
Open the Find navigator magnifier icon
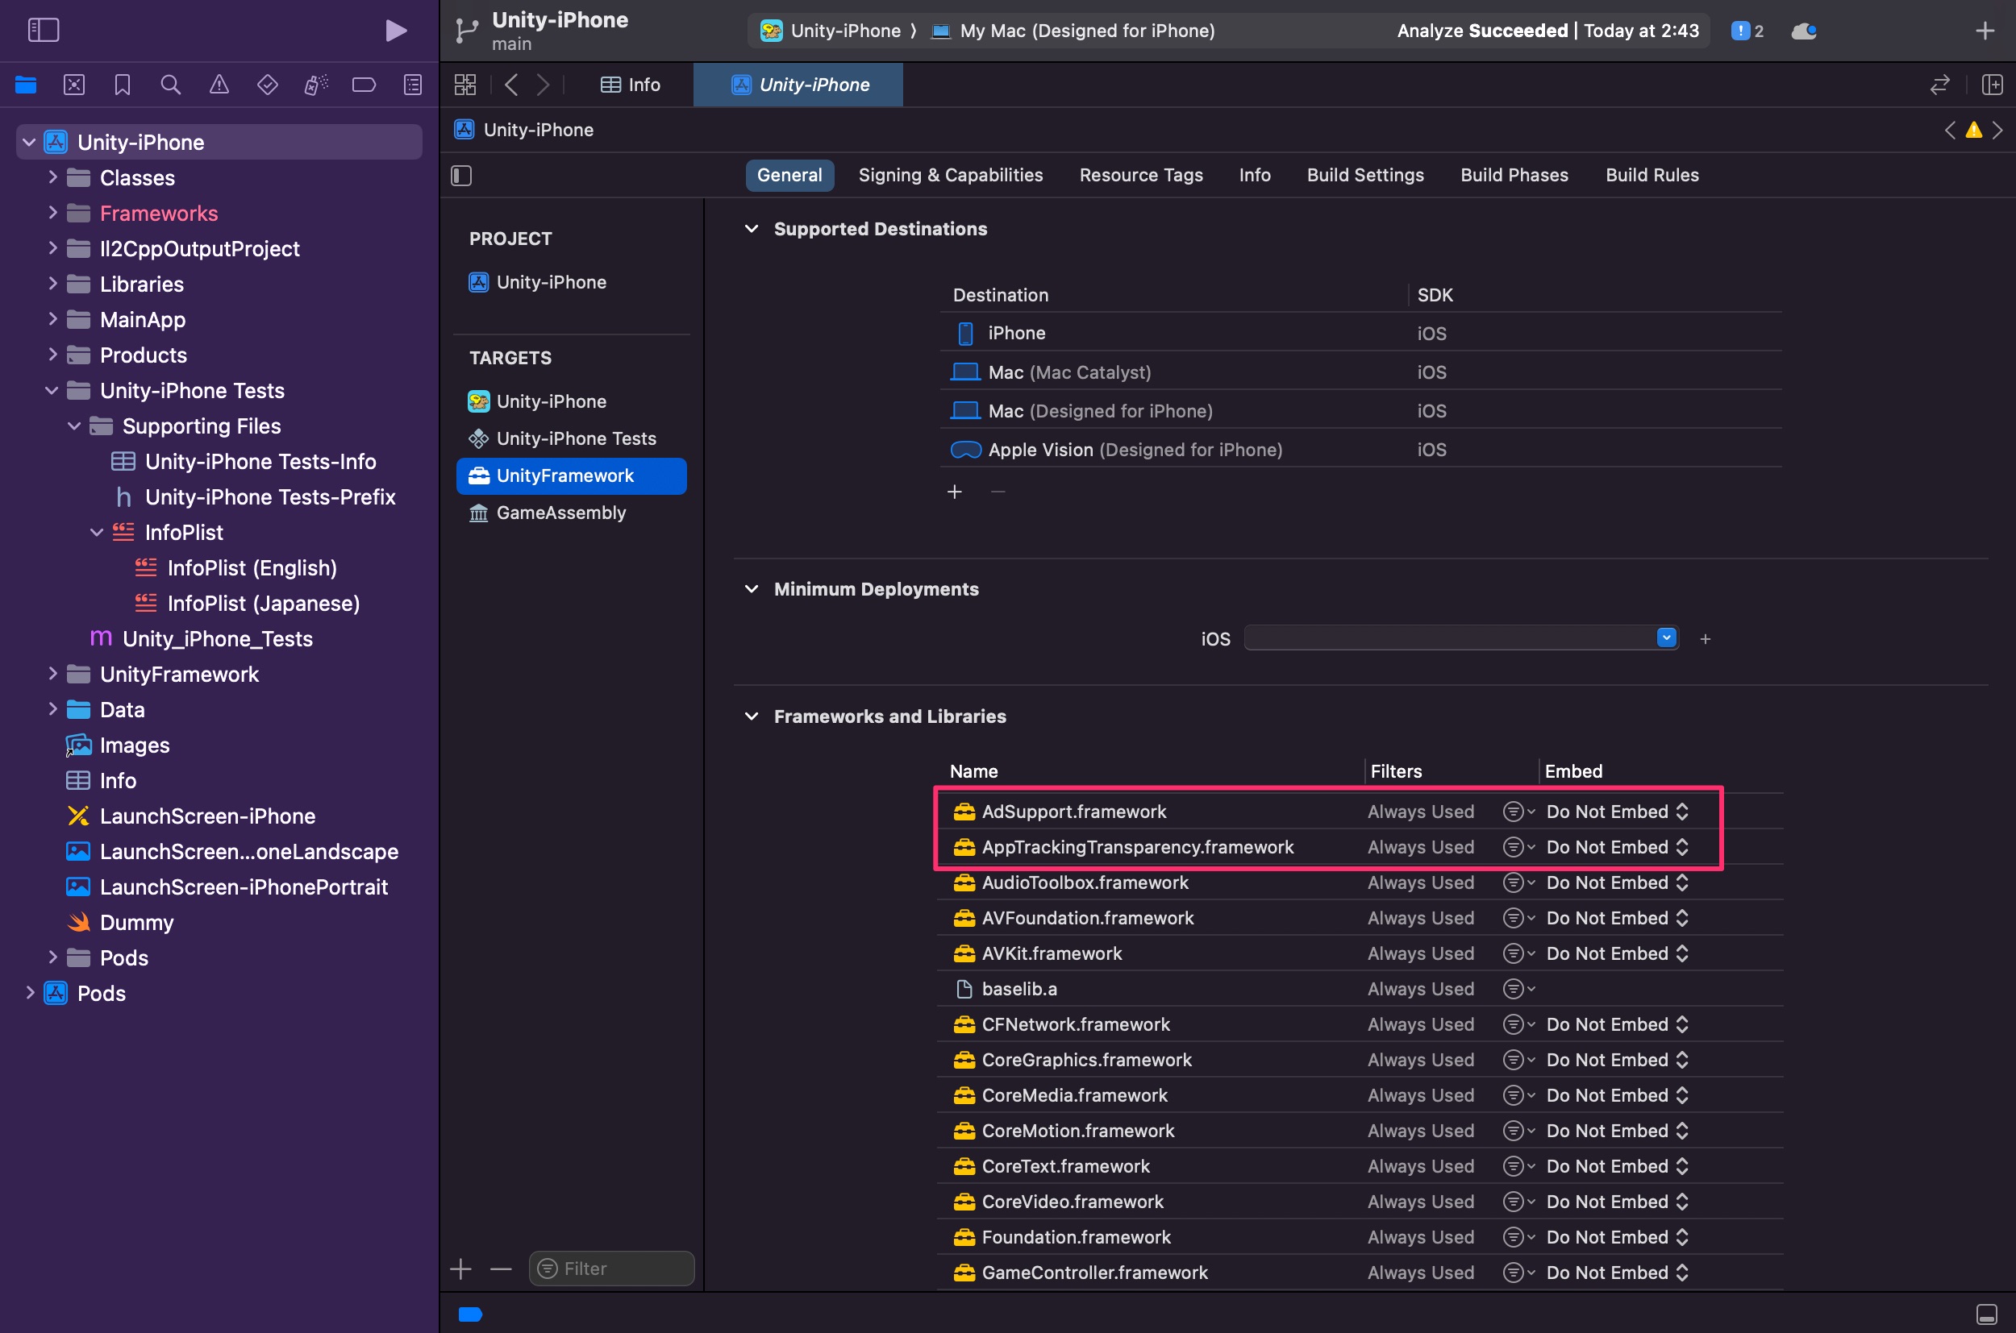coord(170,84)
